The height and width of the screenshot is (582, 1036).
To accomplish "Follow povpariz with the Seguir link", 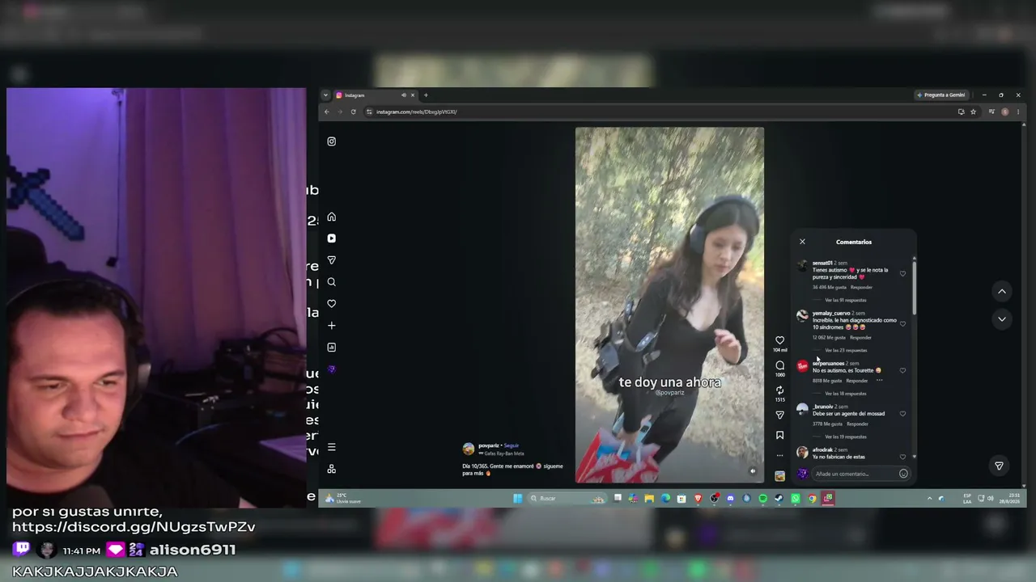I will tap(512, 445).
